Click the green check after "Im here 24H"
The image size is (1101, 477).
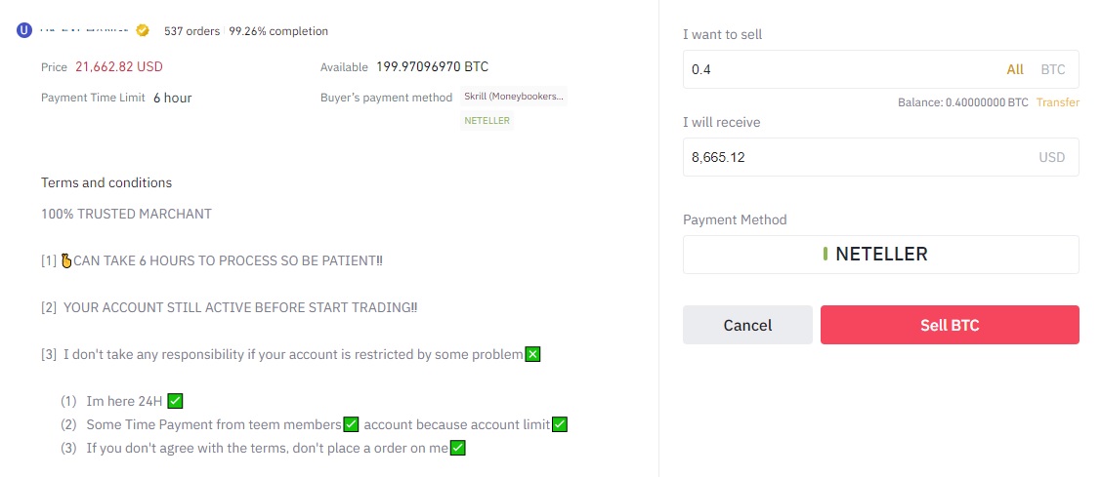click(x=176, y=401)
